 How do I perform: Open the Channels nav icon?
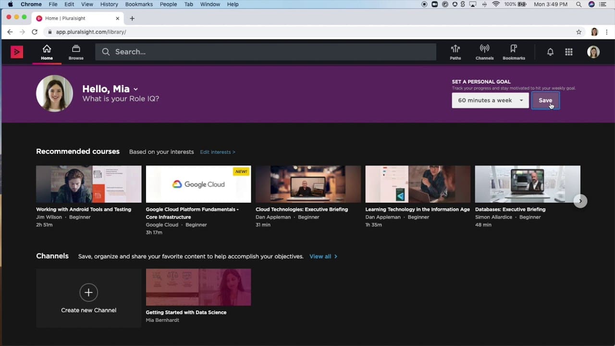click(484, 52)
